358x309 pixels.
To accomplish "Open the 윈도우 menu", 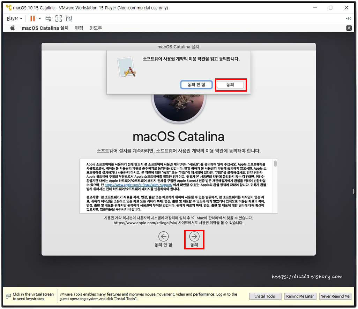I will click(96, 28).
